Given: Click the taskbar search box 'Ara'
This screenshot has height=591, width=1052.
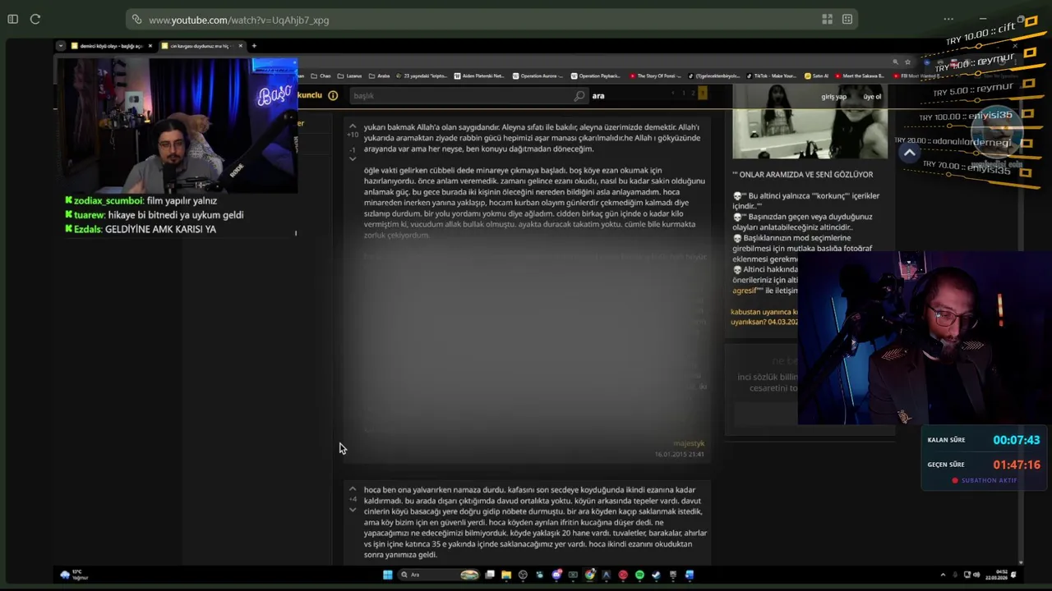Looking at the screenshot, I should tap(439, 575).
